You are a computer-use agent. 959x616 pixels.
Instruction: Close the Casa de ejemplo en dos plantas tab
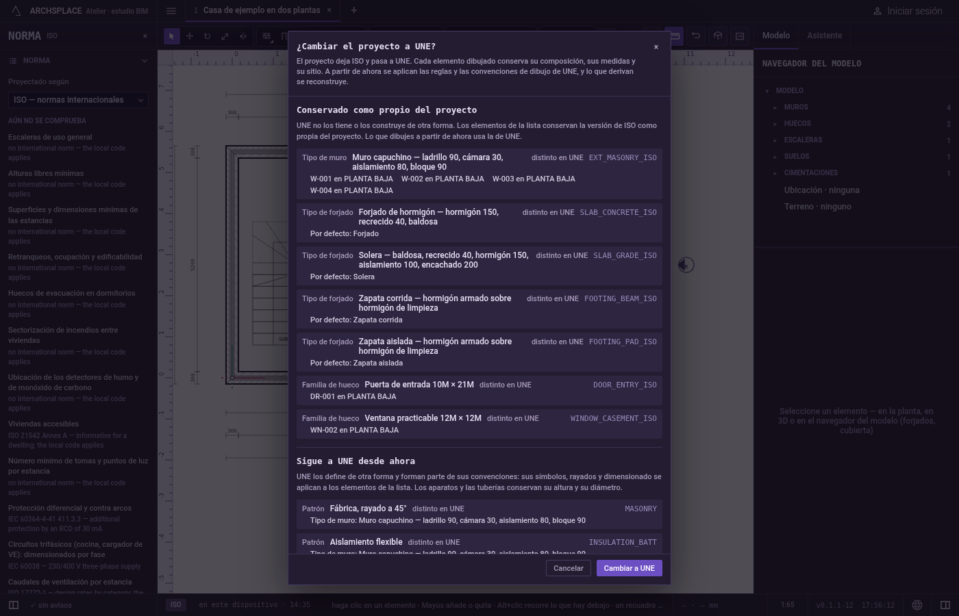[x=329, y=10]
